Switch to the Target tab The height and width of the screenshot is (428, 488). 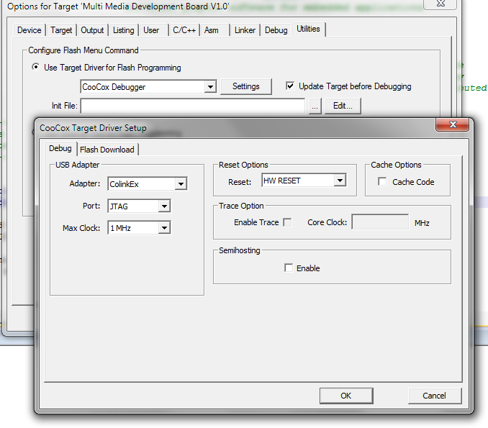tap(61, 30)
